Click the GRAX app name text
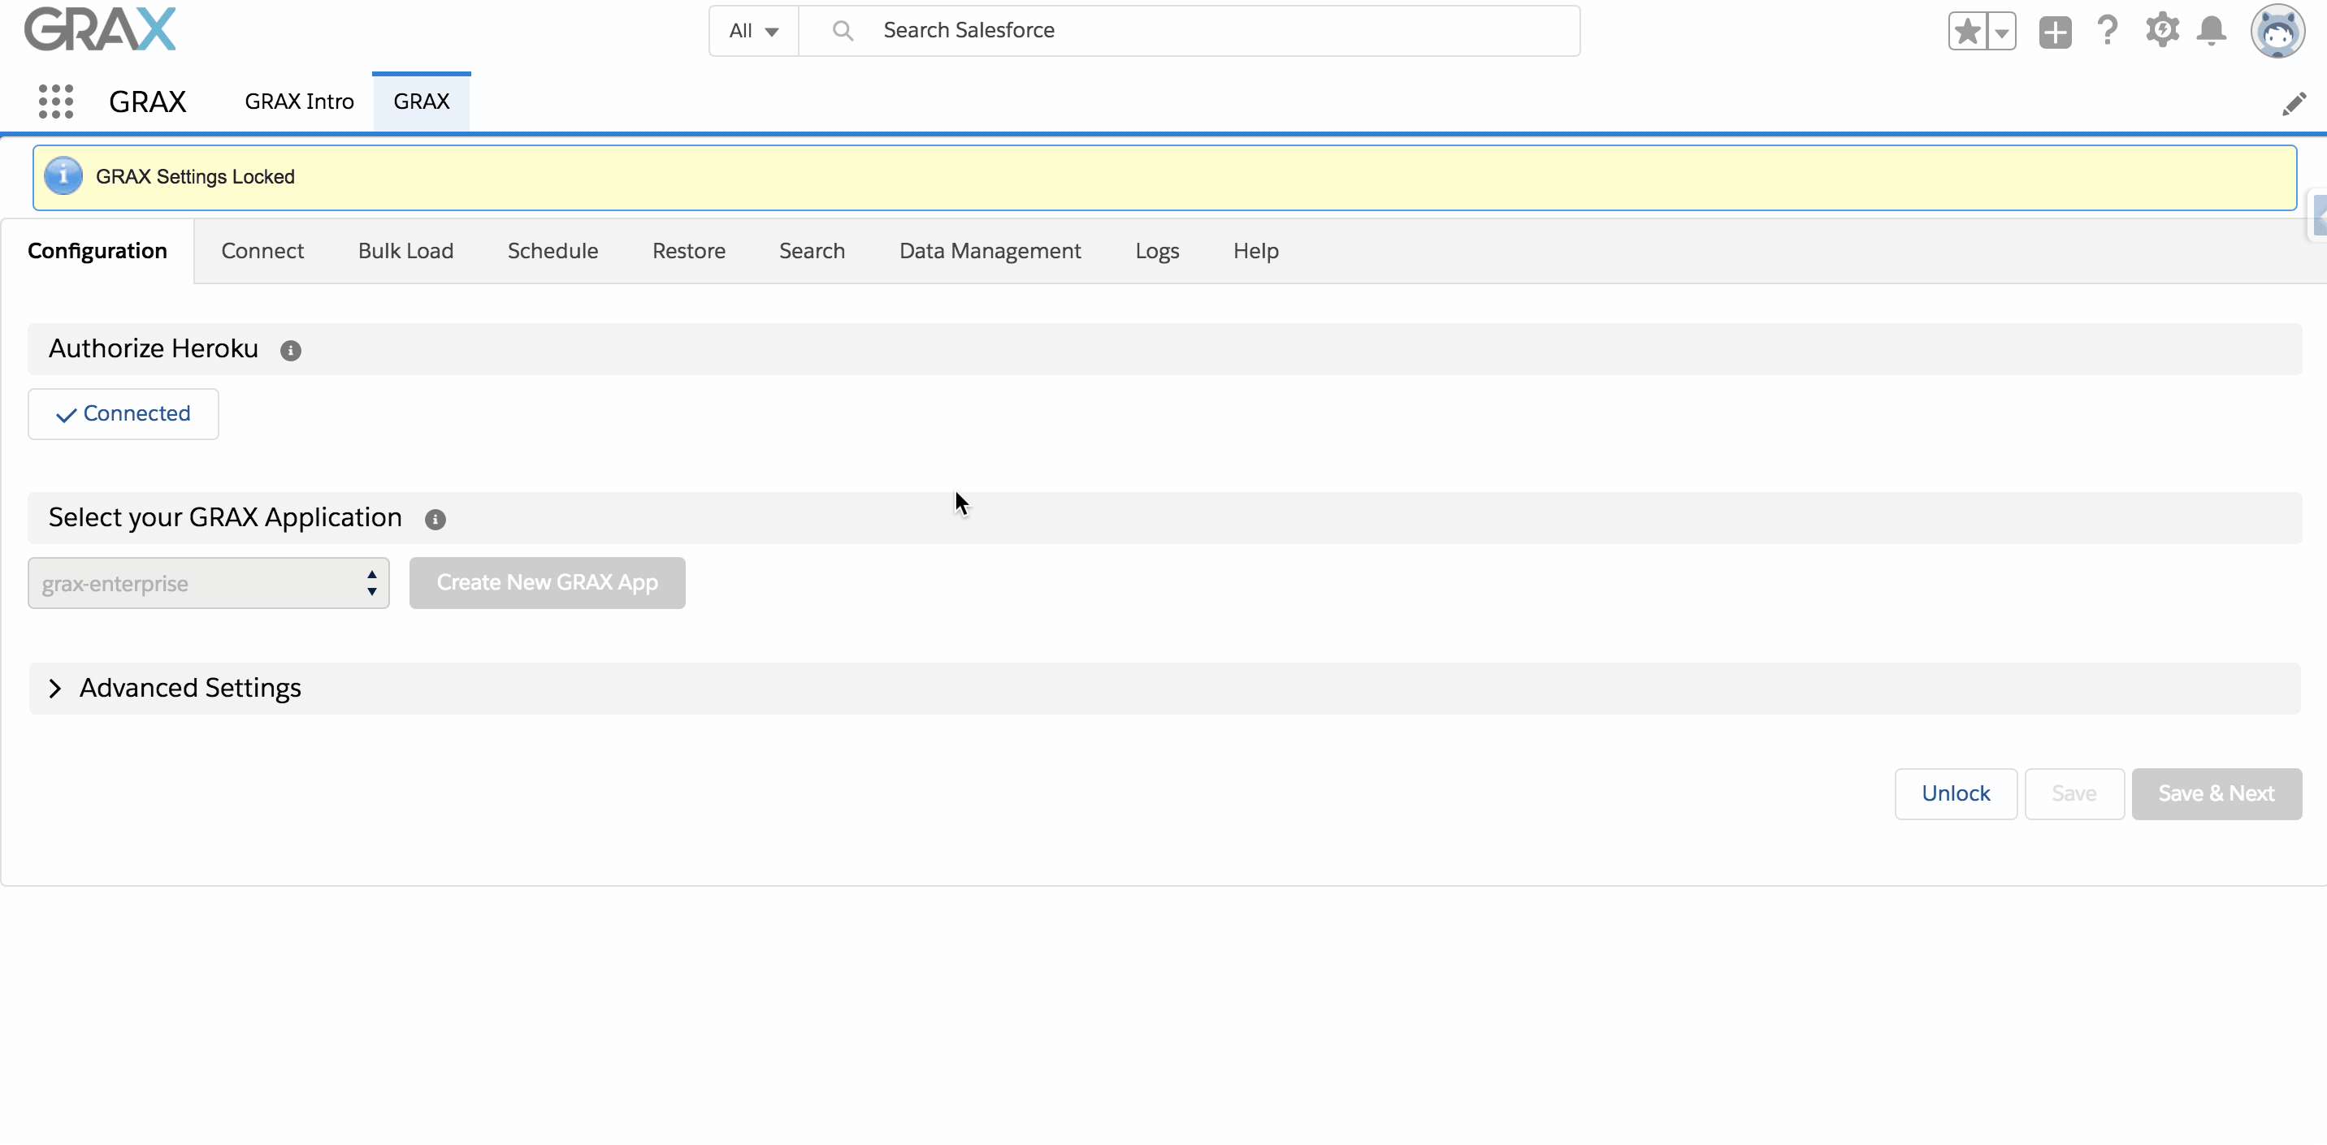 point(148,102)
